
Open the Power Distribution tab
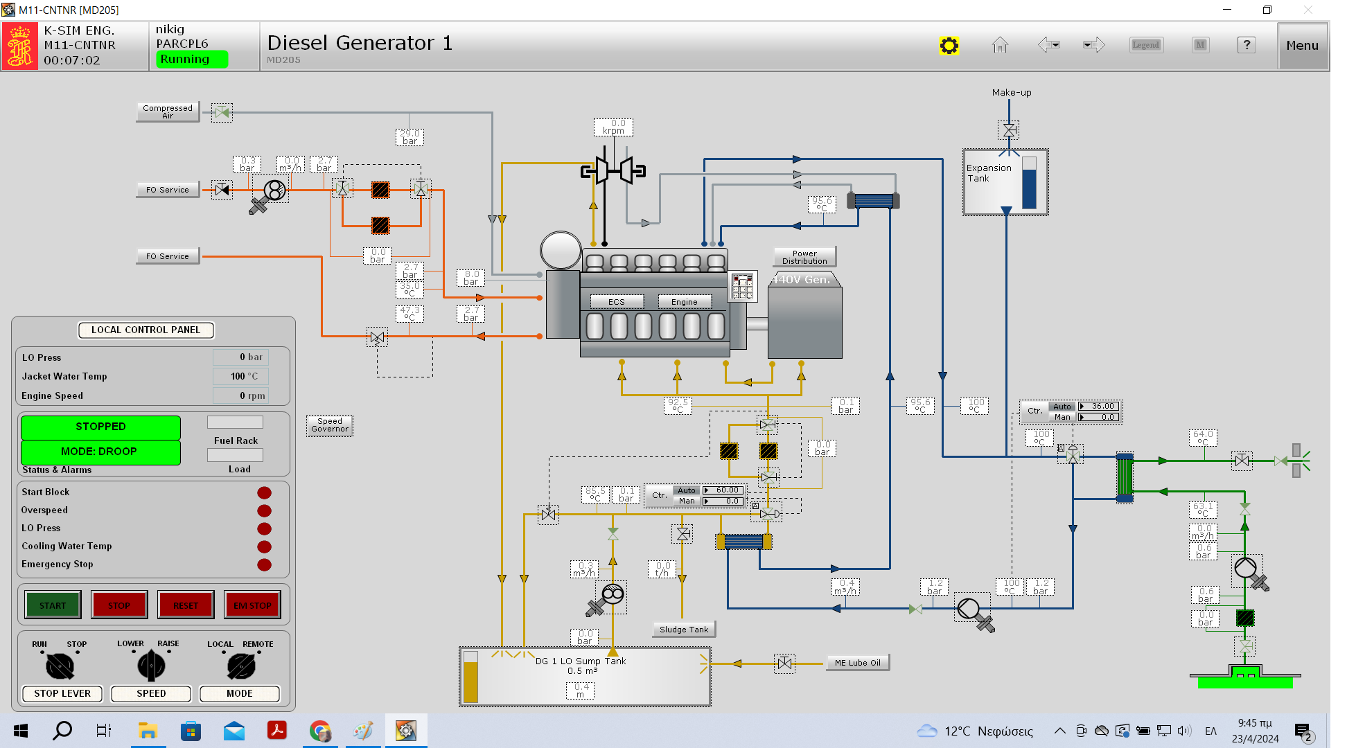(804, 257)
